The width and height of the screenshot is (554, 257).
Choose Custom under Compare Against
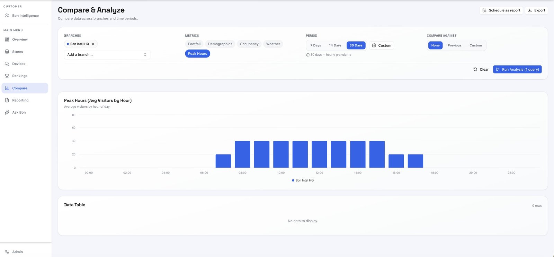[476, 45]
